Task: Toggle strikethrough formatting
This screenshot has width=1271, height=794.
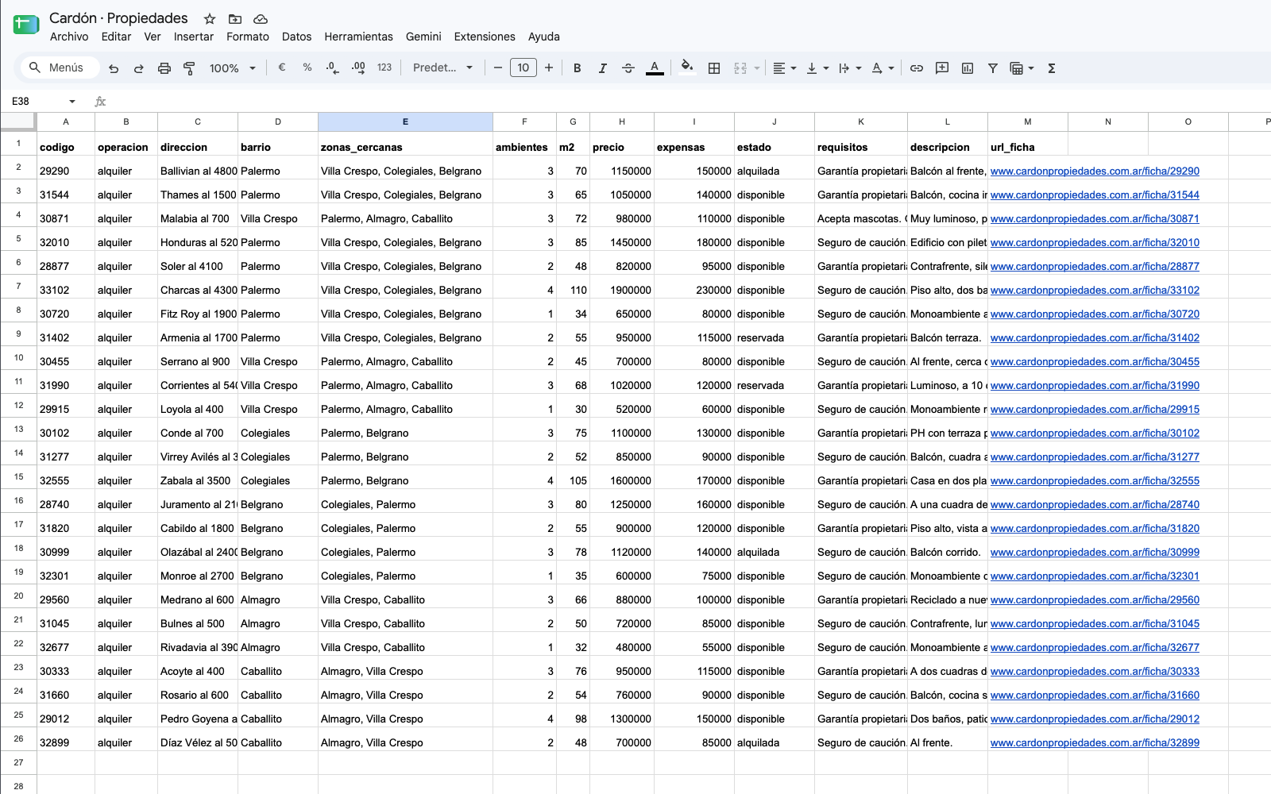Action: click(628, 68)
